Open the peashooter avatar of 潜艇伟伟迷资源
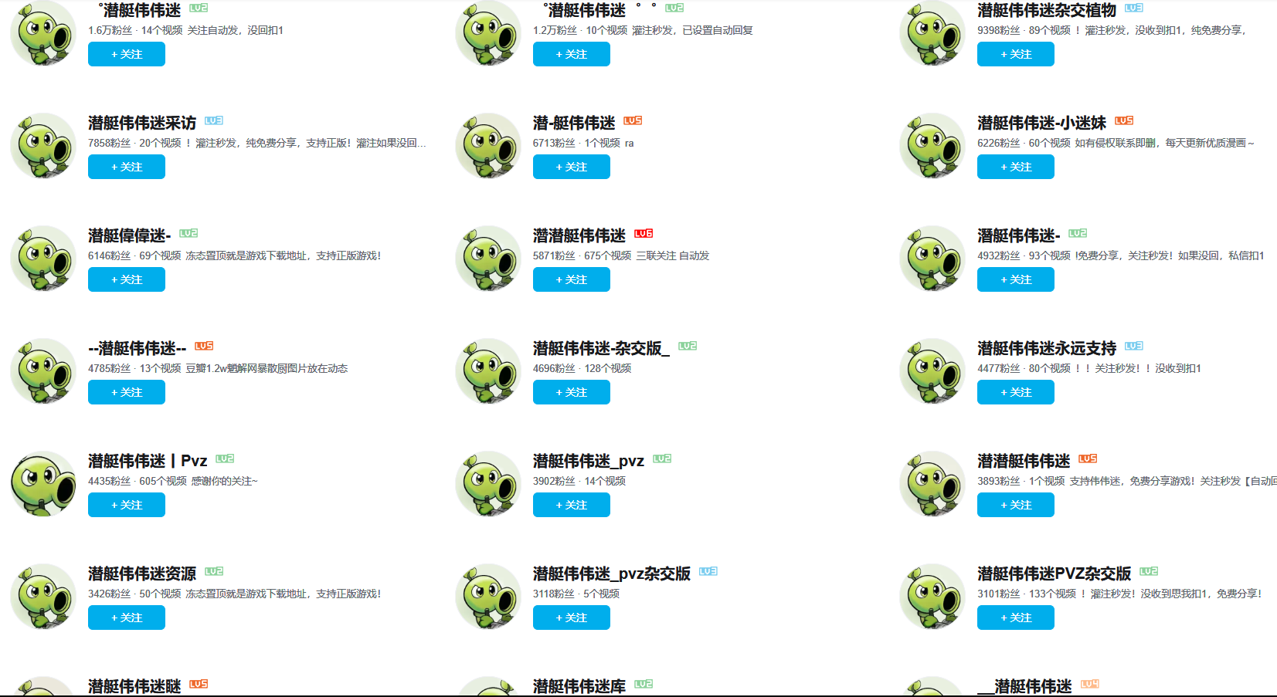This screenshot has width=1277, height=697. [43, 597]
